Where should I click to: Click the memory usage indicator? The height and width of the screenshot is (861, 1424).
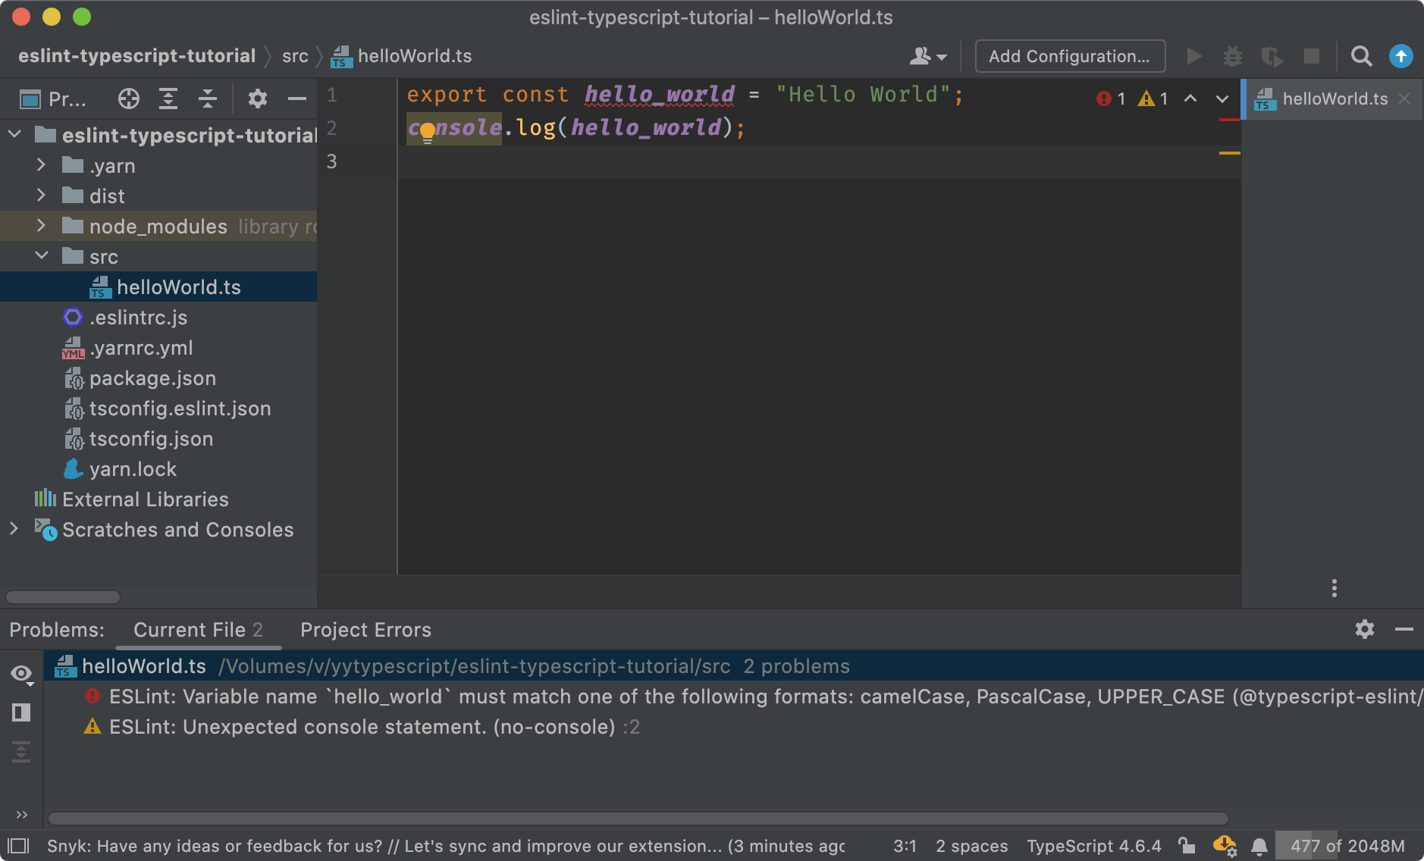(x=1347, y=846)
